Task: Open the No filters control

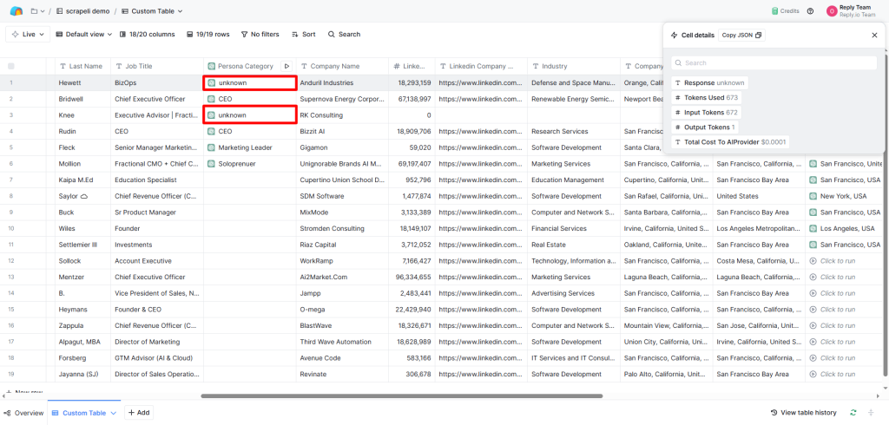Action: (x=260, y=35)
